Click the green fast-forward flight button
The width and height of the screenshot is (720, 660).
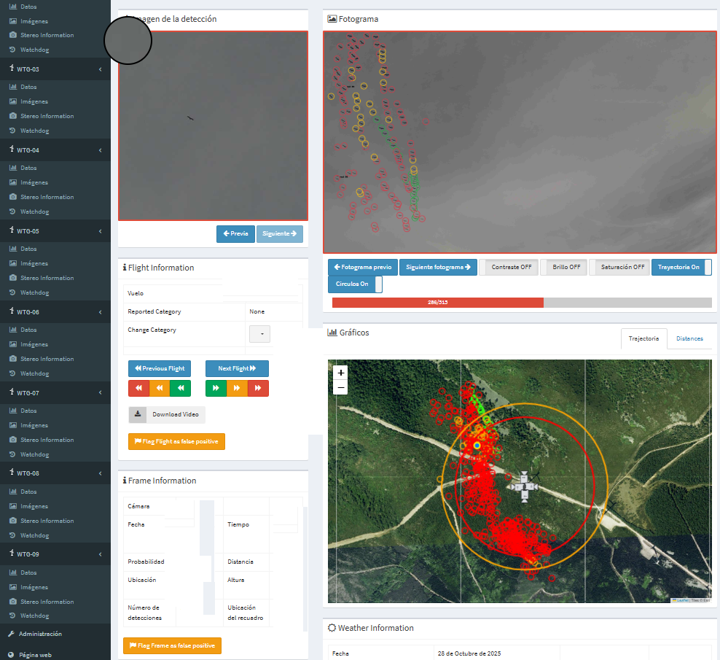216,389
